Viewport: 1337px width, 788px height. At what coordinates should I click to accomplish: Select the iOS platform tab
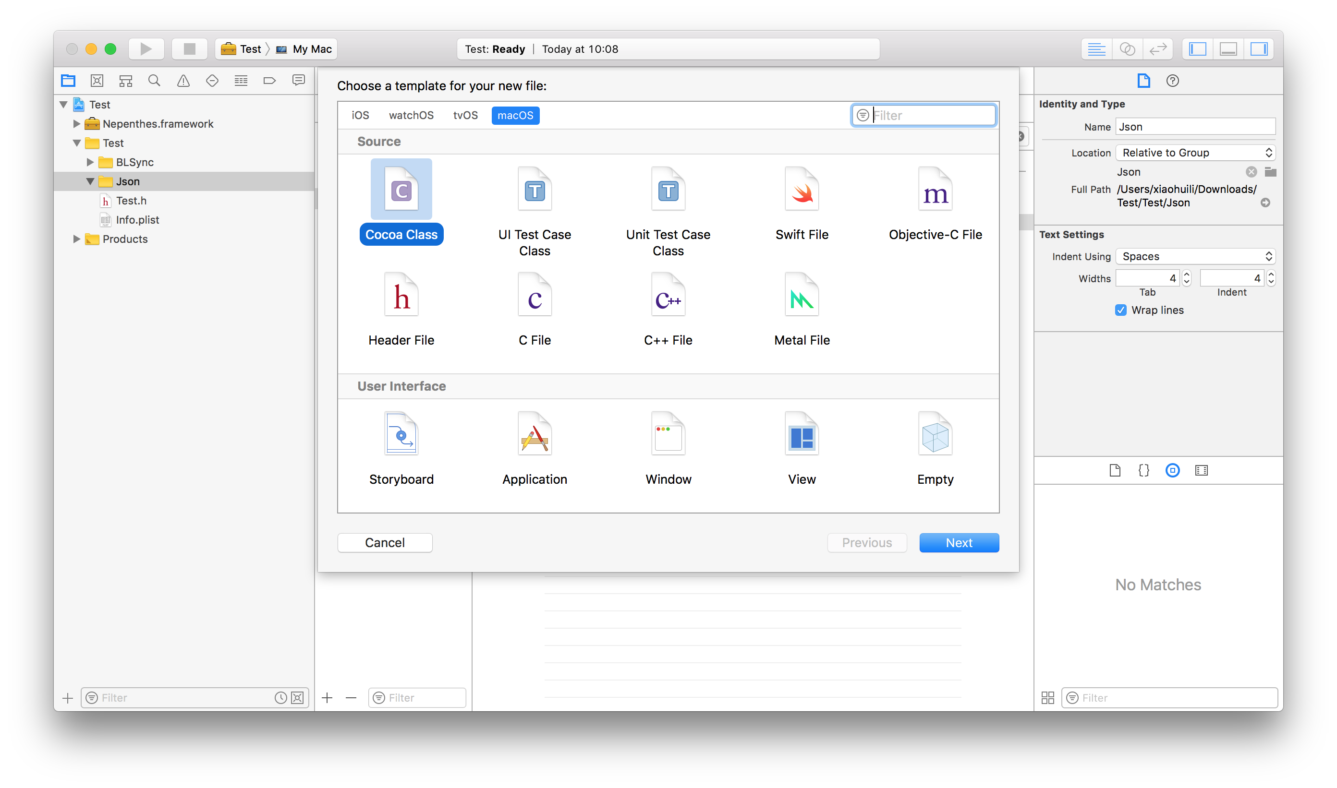360,115
